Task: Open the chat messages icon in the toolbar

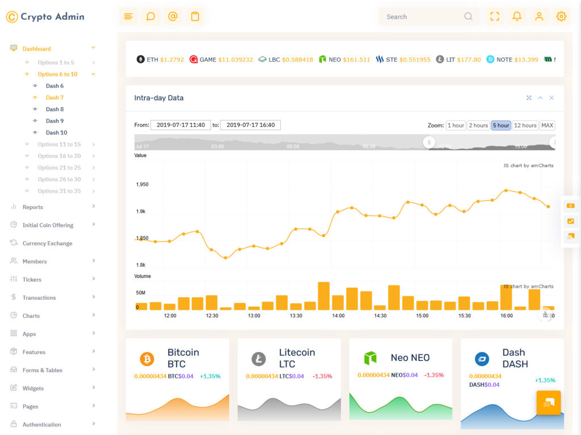Action: click(x=150, y=16)
